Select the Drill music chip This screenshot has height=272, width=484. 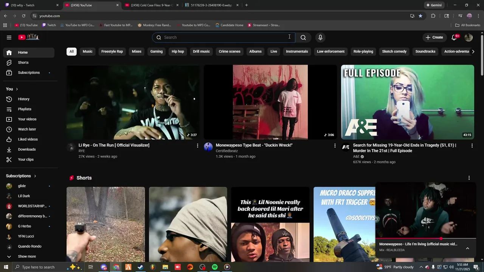(x=201, y=51)
